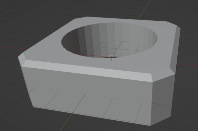Click the red-white 3D cursor
Screen dimensions: 198x131
[x=111, y=57]
